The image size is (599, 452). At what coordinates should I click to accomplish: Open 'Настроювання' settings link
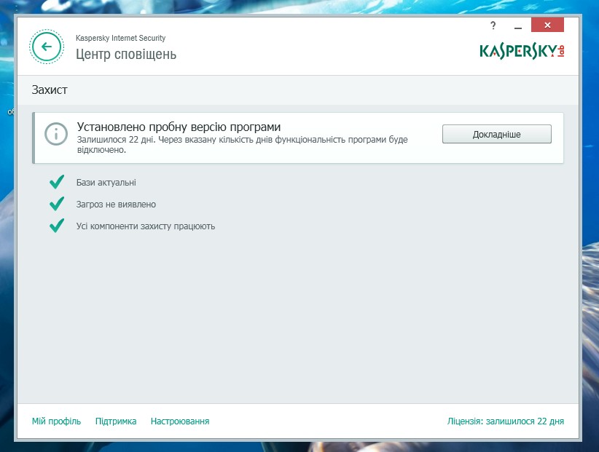[x=180, y=421]
